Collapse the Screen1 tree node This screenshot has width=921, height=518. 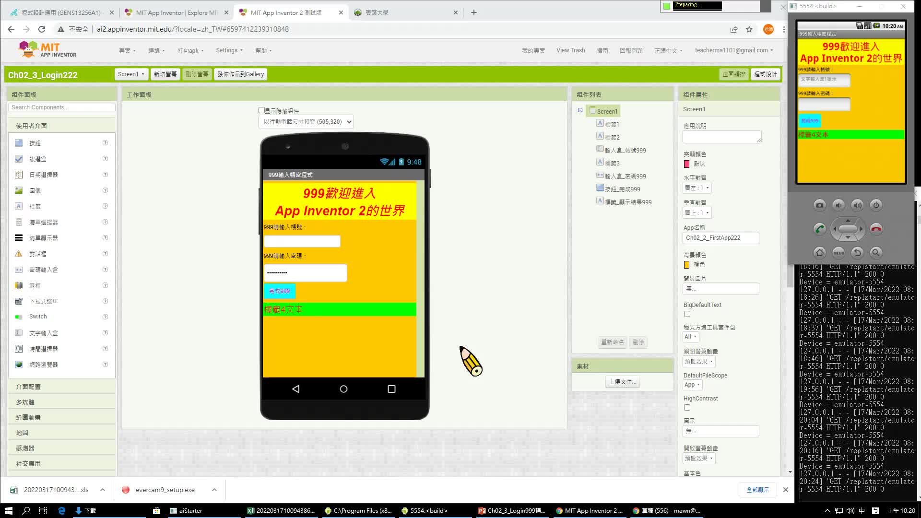580,110
